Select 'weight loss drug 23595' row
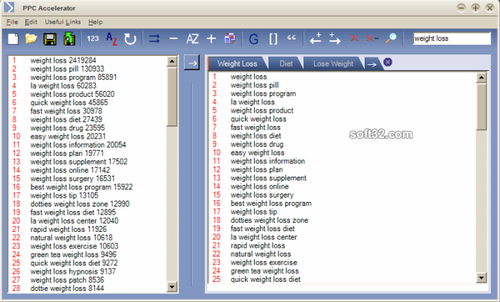 [67, 128]
